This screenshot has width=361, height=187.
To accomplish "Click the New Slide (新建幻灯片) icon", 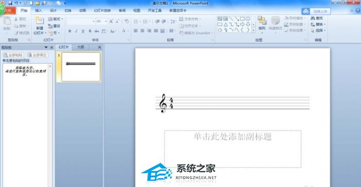I will coord(40,21).
